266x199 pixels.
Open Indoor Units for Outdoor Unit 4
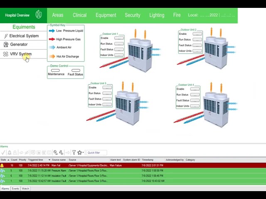pos(195,106)
